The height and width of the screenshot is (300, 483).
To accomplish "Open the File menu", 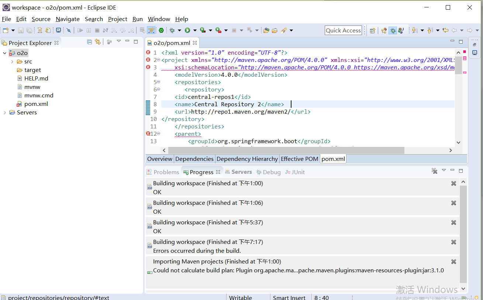I will 6,19.
